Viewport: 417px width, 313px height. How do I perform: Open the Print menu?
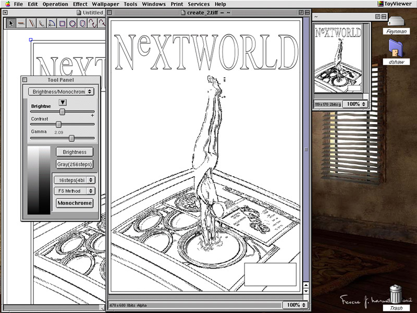pyautogui.click(x=177, y=4)
